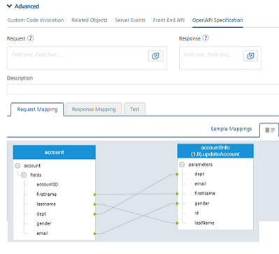279x254 pixels.
Task: Collapse the account tree node
Action: point(17,166)
